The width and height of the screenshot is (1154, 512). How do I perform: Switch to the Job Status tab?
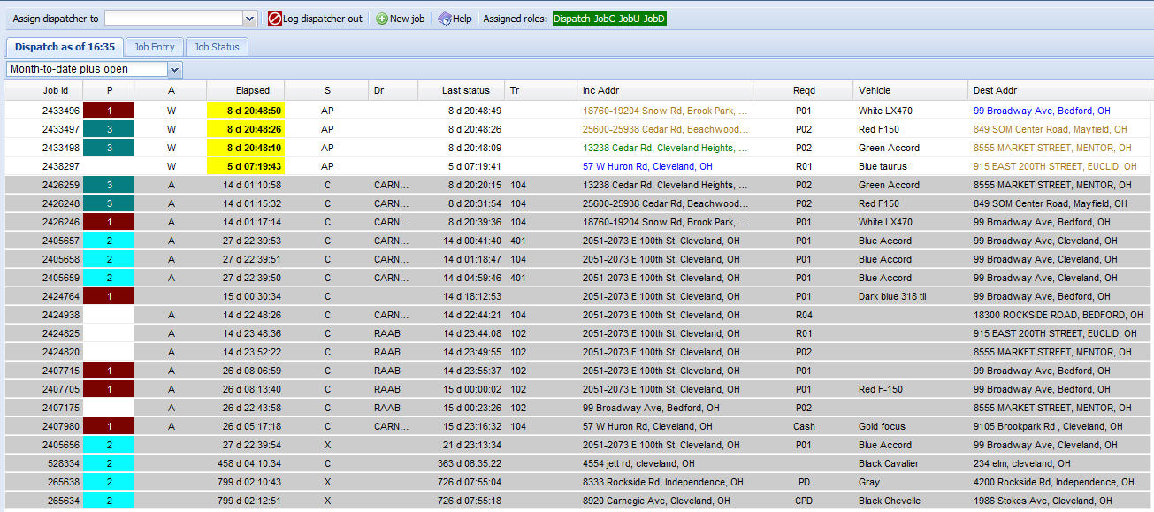tap(217, 47)
